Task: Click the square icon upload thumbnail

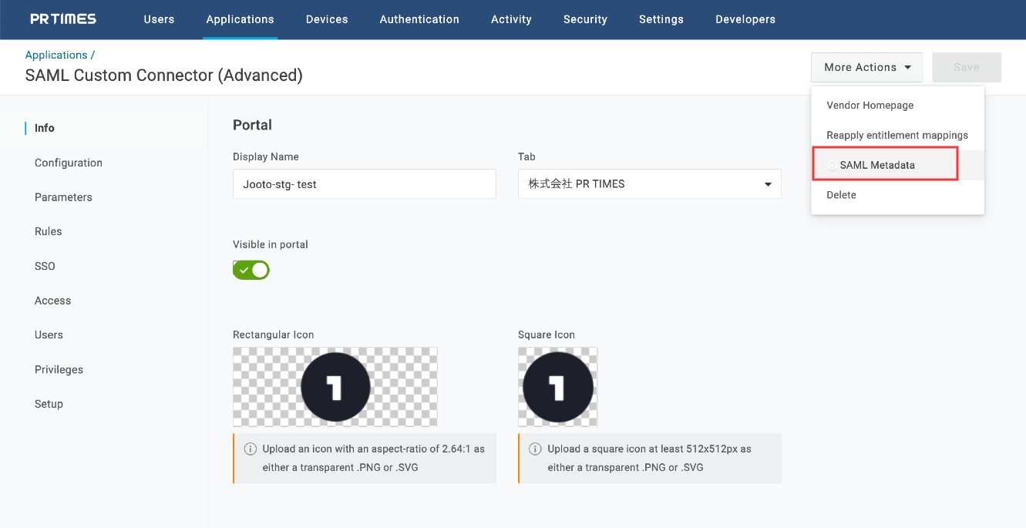Action: 557,386
